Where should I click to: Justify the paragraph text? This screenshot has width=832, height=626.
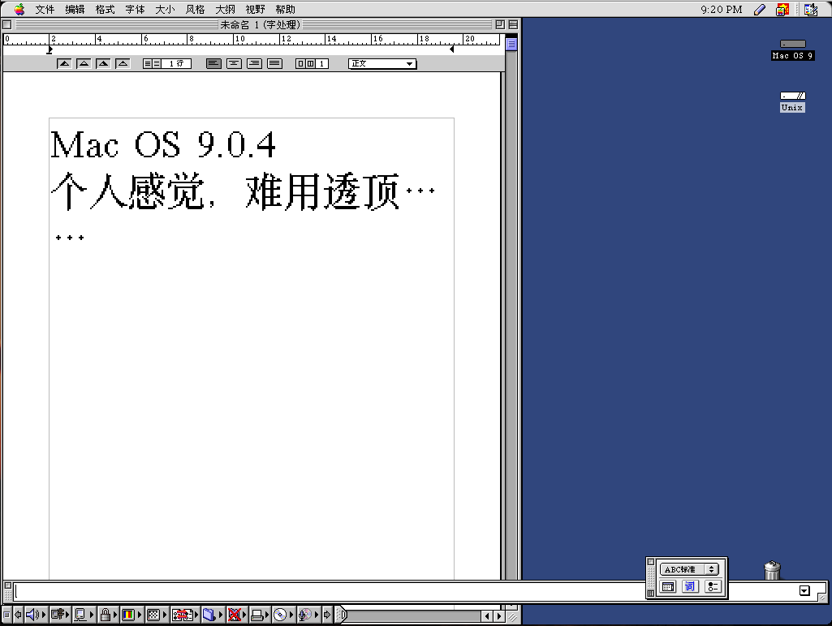274,63
